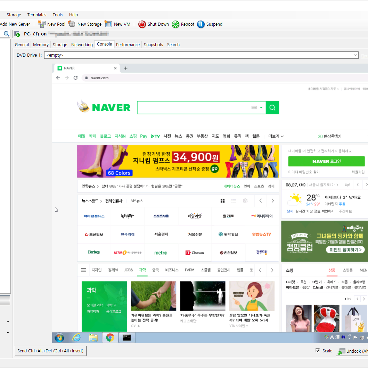Click the 회원가입 link
Viewport: 368px width, 368px height.
point(358,172)
